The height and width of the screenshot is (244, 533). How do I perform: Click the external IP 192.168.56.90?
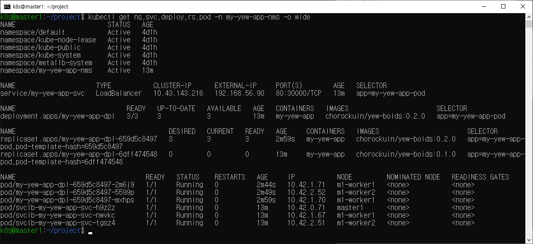coord(239,93)
